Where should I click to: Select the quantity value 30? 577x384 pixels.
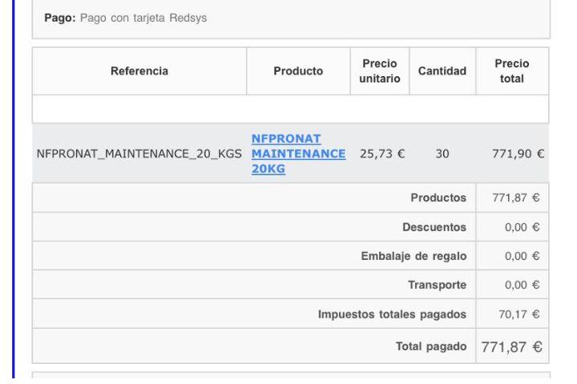coord(442,154)
